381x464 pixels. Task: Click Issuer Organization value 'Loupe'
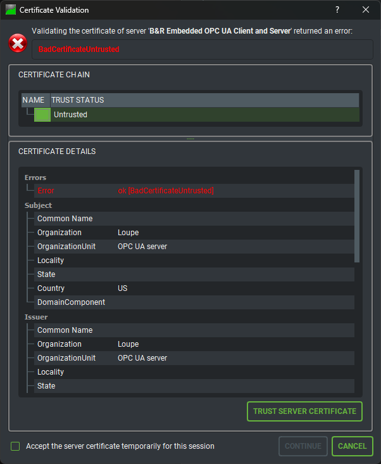[x=128, y=344]
